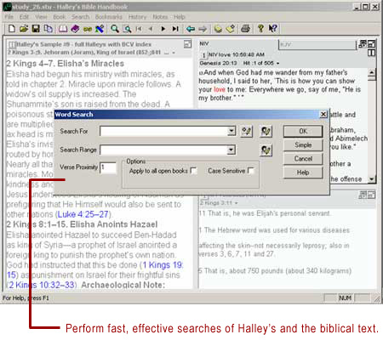Click the open book toolbar icon

pyautogui.click(x=63, y=29)
